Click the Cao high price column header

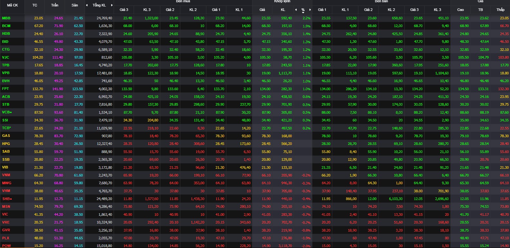point(461,10)
